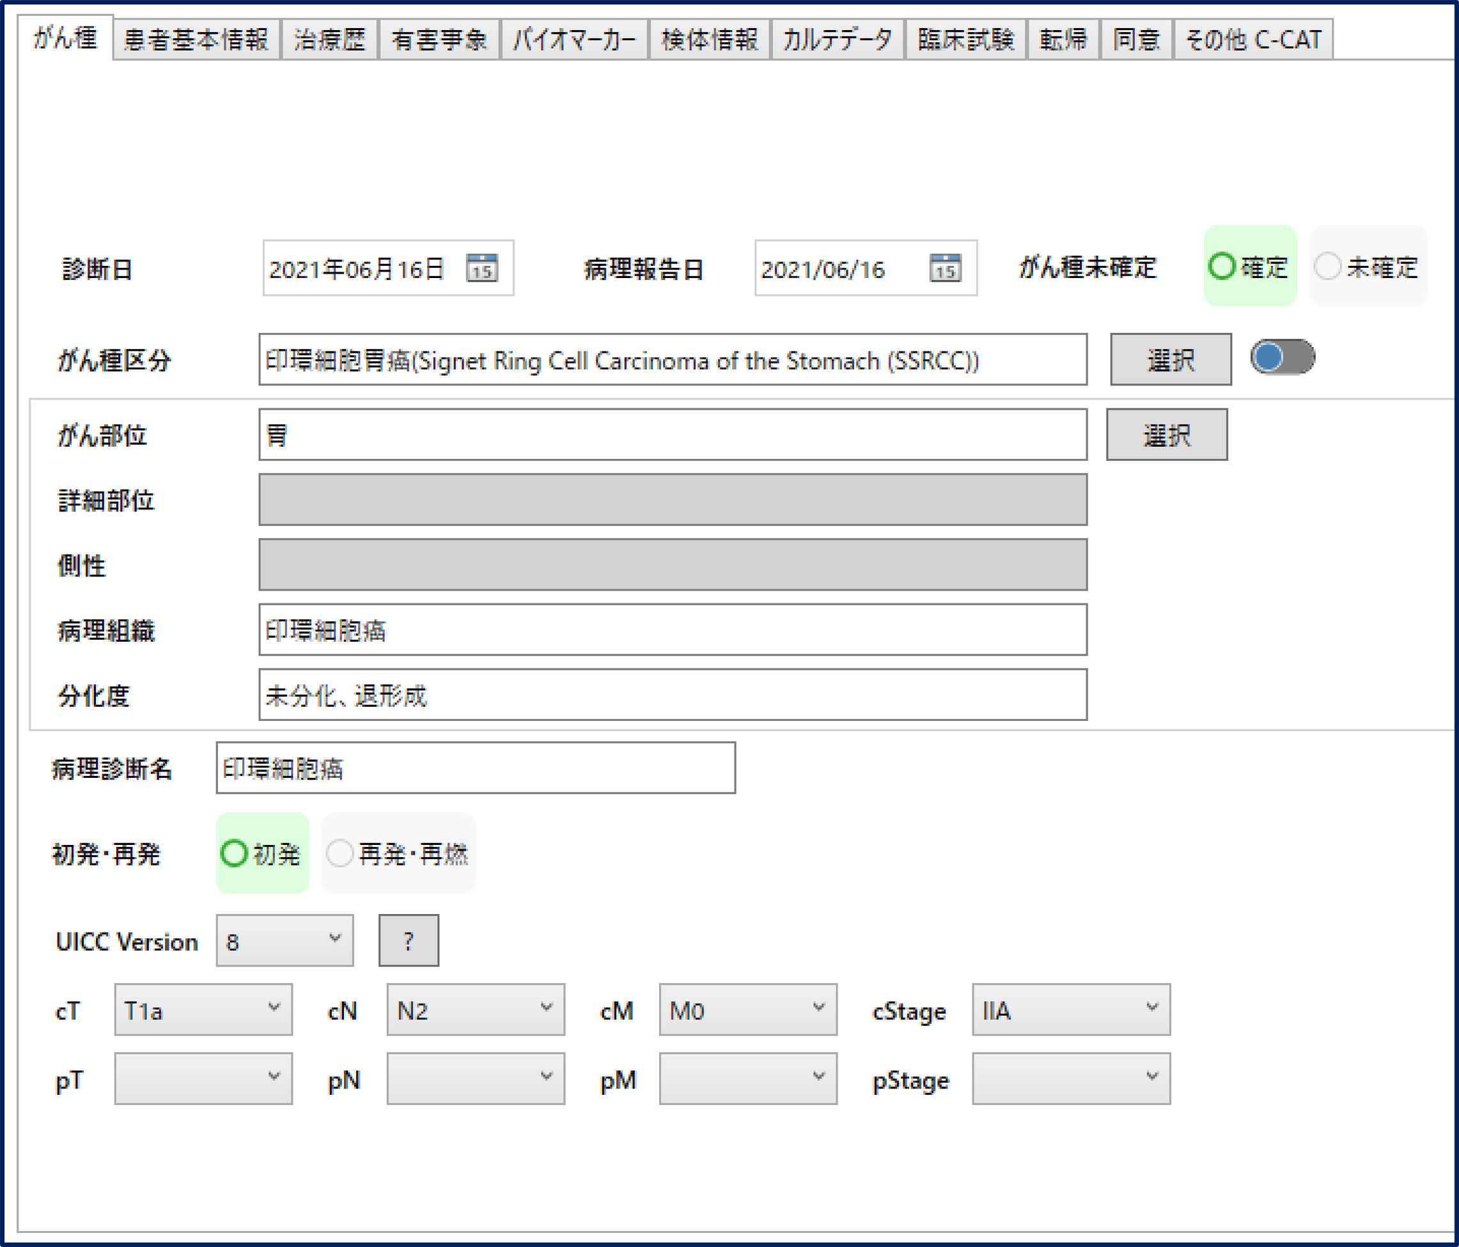Select the 確定 radio option

[1249, 266]
